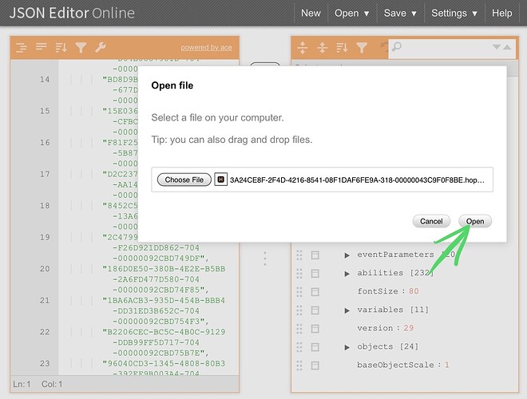Click the version field name

click(374, 328)
